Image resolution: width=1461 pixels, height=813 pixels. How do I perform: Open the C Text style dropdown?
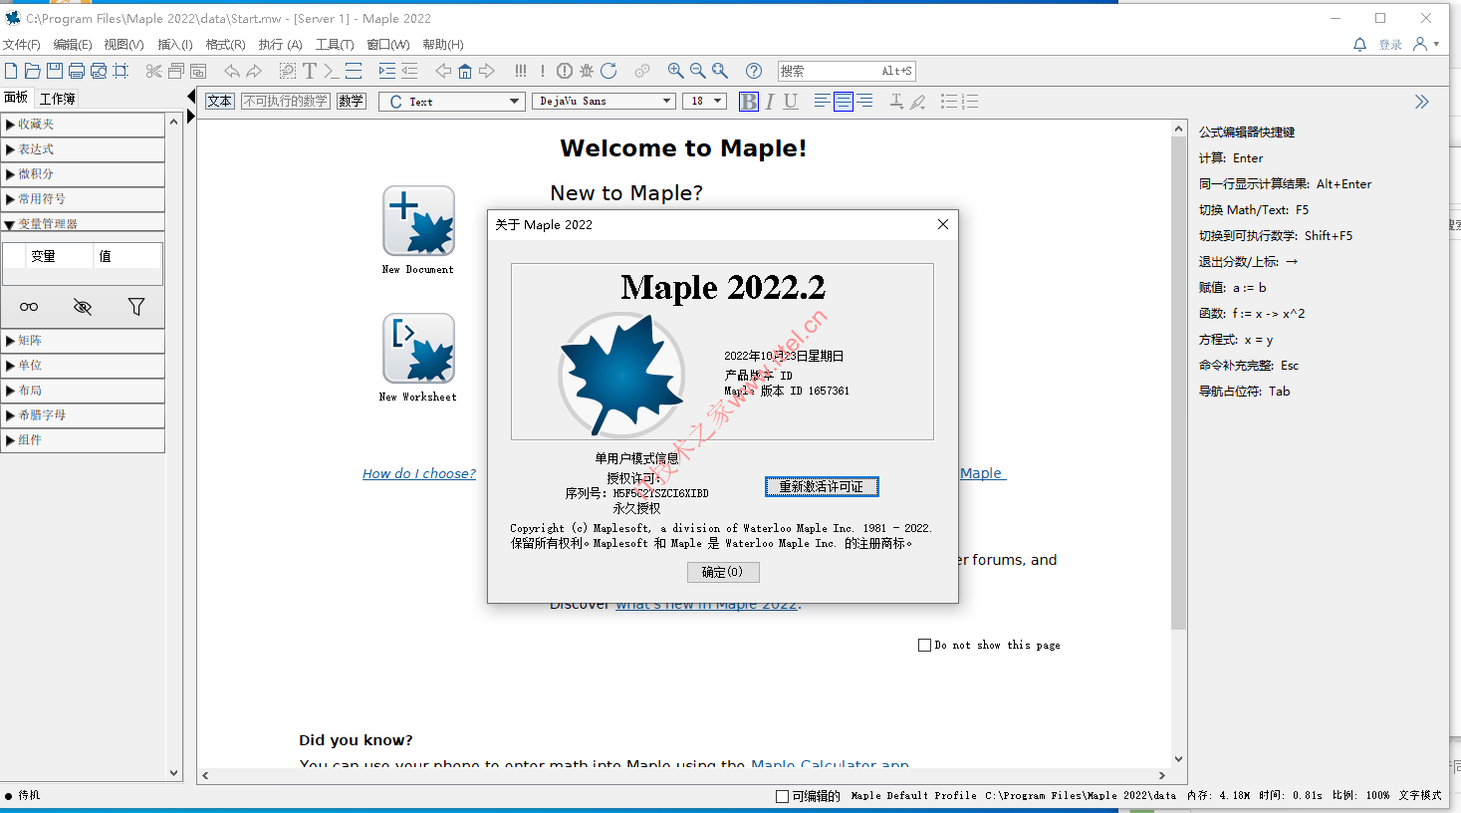coord(452,102)
